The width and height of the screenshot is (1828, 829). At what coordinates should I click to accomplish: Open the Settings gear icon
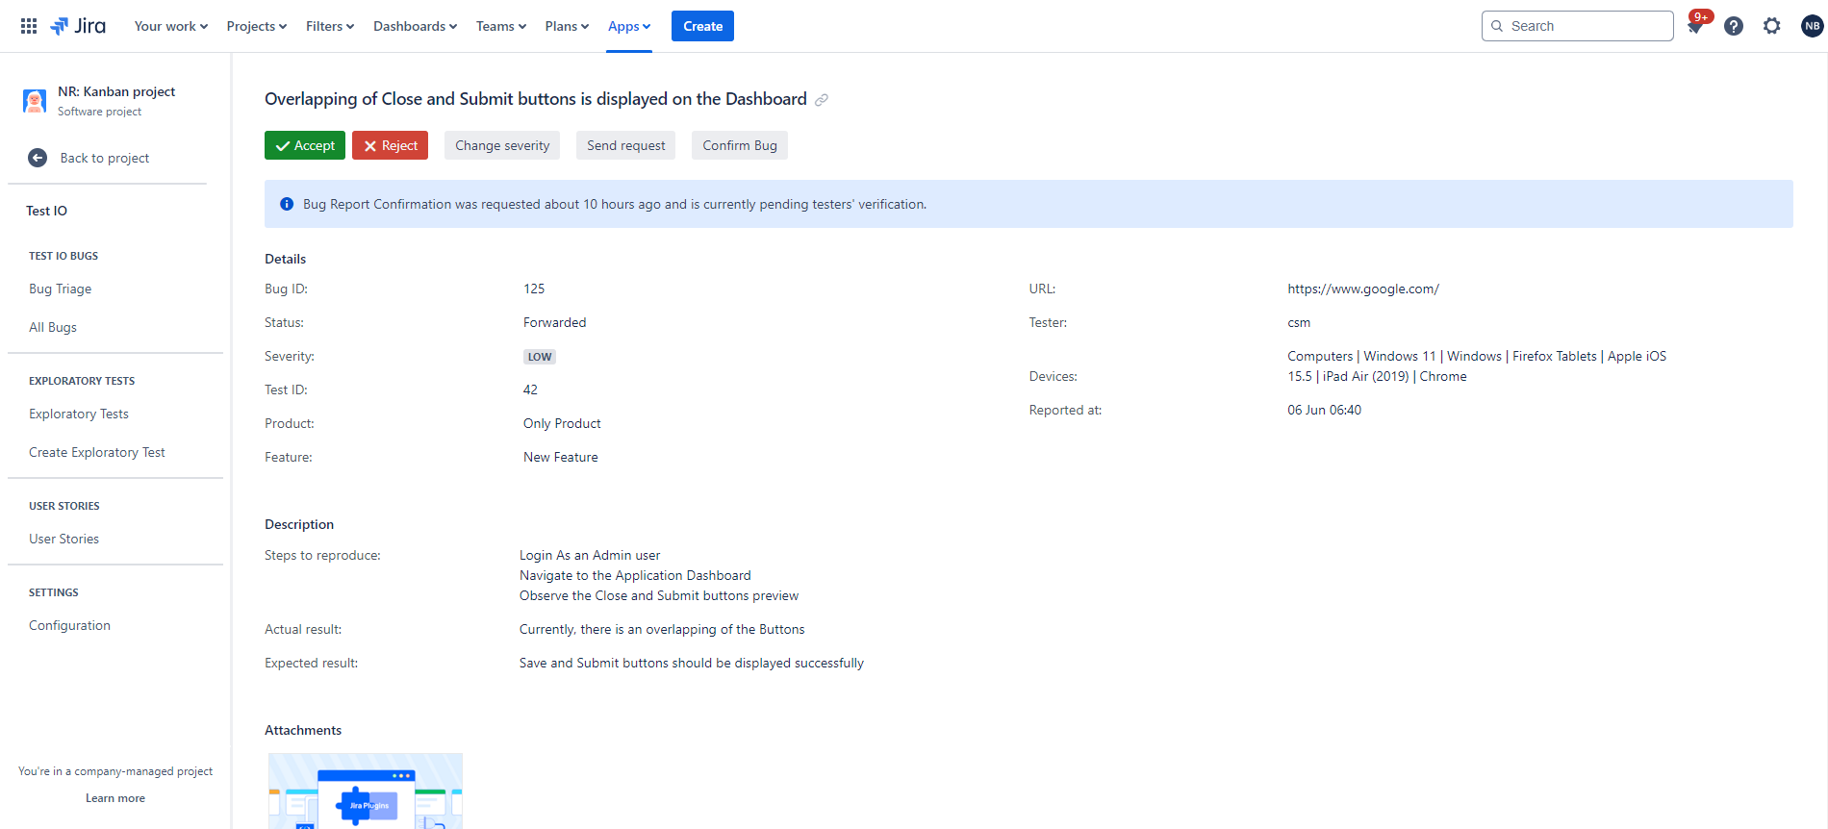(x=1772, y=26)
